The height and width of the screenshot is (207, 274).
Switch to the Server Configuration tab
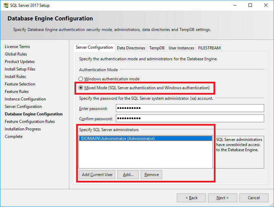click(x=94, y=47)
